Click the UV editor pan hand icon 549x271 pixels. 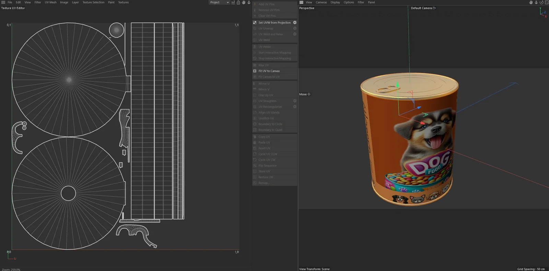[244, 2]
